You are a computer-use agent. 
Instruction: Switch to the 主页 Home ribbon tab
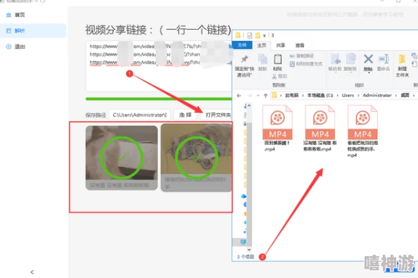[262, 45]
